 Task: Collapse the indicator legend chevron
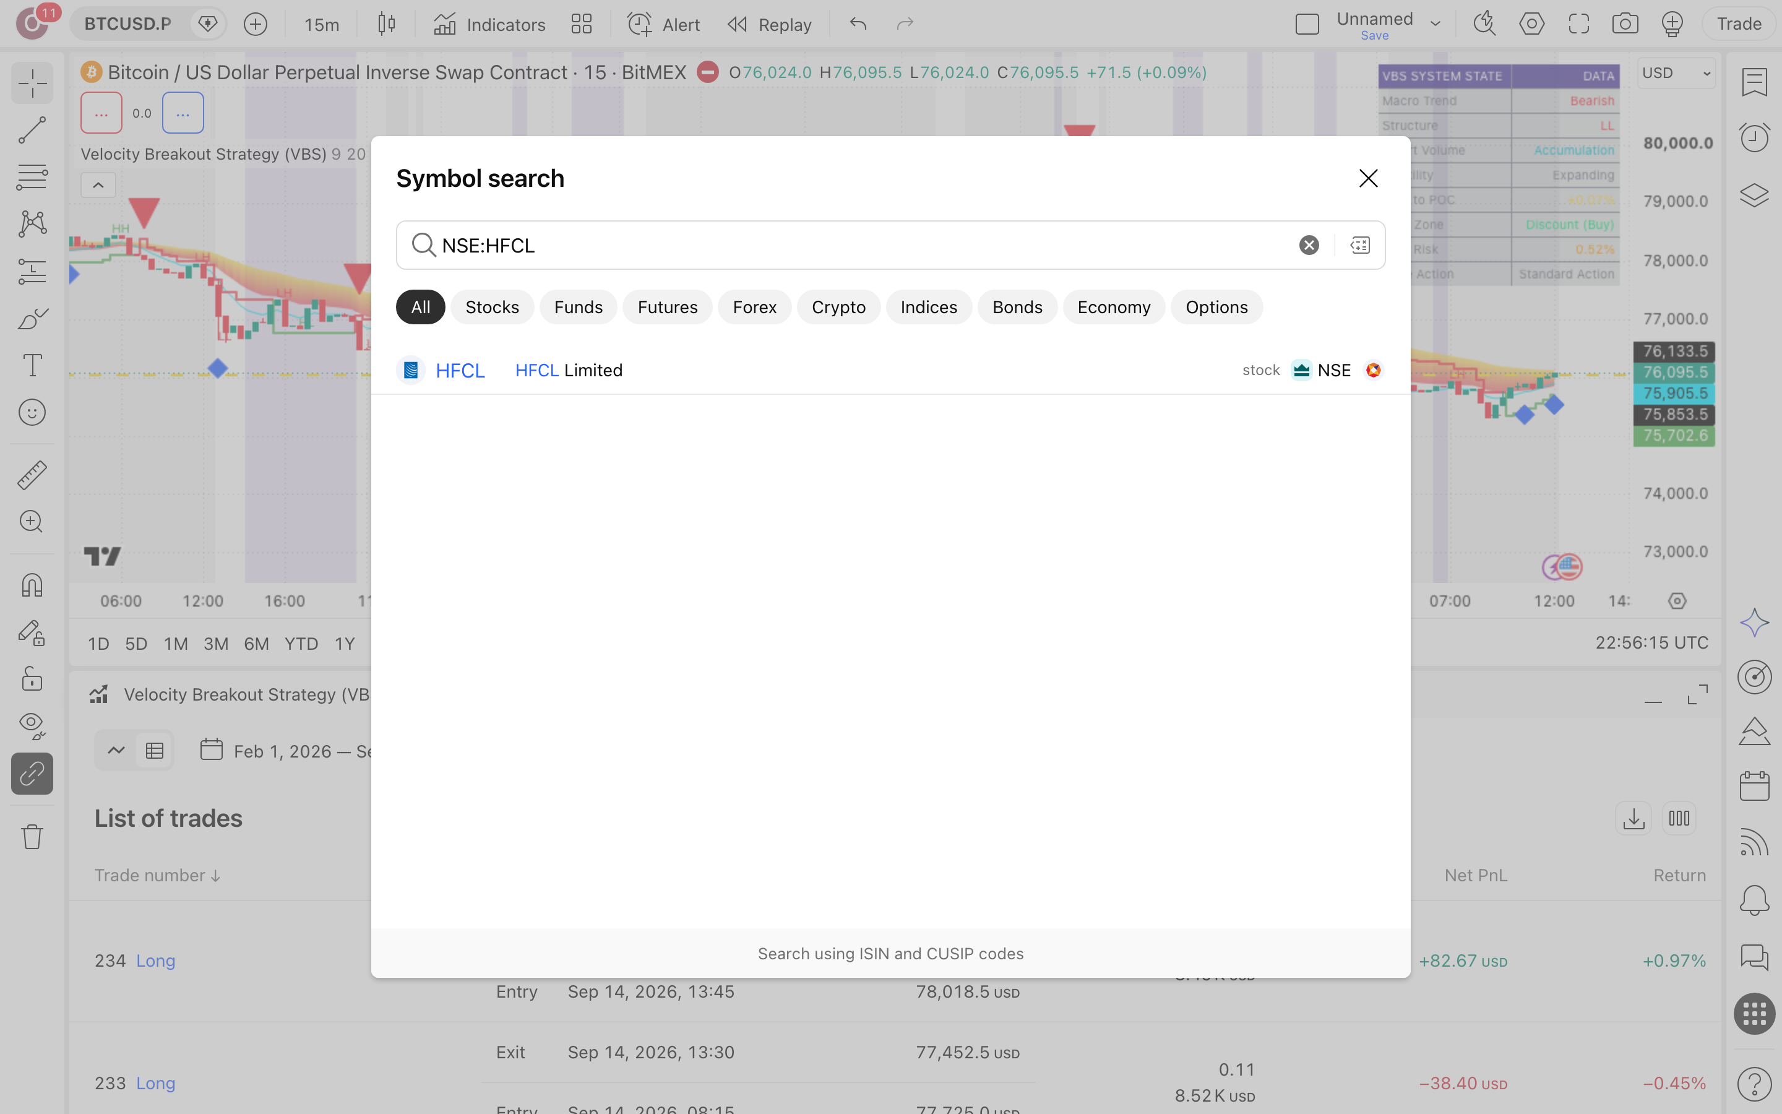98,186
